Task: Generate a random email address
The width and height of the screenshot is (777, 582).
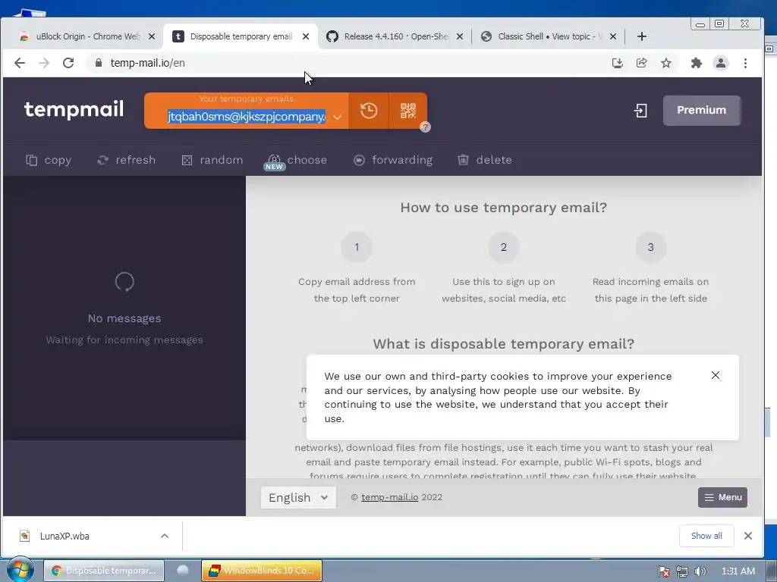Action: 212,160
